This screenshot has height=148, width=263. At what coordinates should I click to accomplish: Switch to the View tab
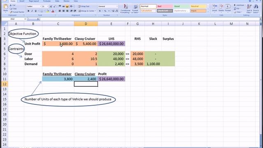tap(76, 1)
